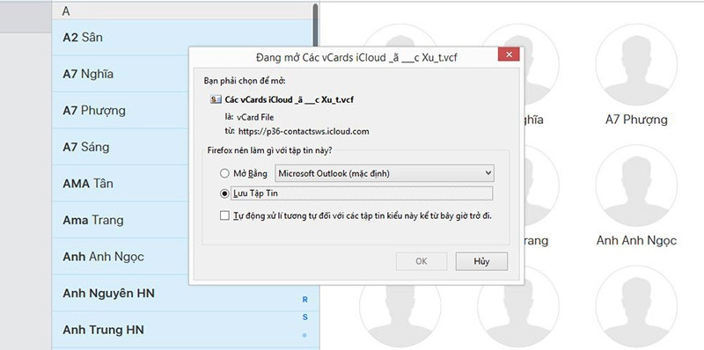Close the 'Đang mở' download dialog
The height and width of the screenshot is (350, 704).
tap(509, 55)
